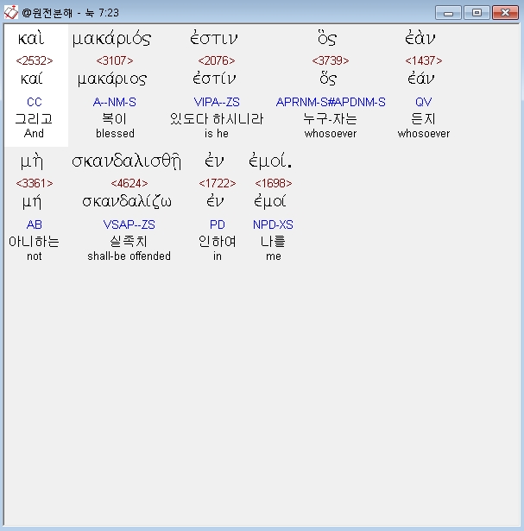Viewport: 524px width, 531px height.
Task: Maximize the 원전분해 window
Action: [x=477, y=13]
